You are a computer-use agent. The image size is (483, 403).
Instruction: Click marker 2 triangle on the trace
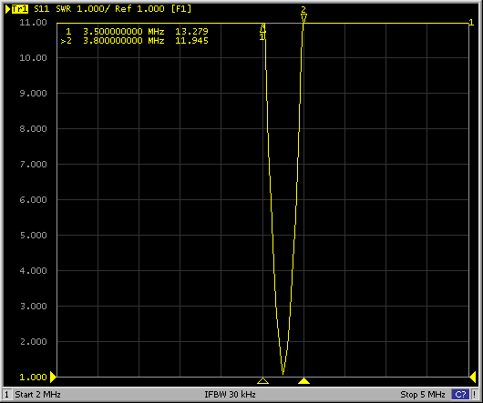tap(303, 18)
